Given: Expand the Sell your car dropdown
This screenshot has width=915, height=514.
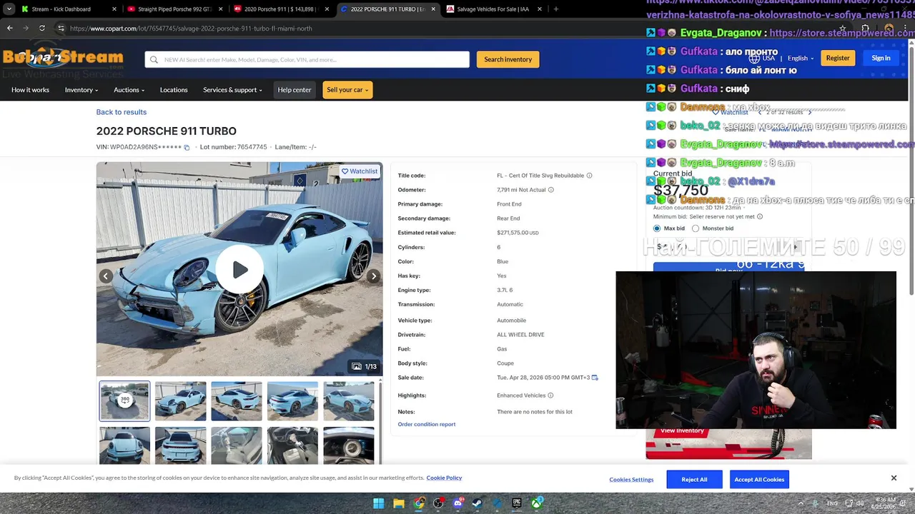Looking at the screenshot, I should 347,90.
